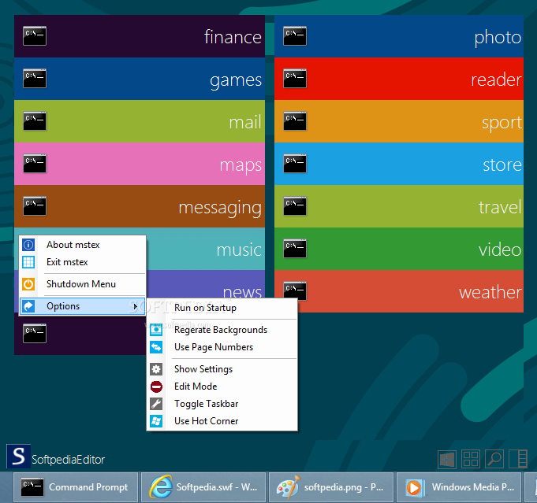Open the music tile label

tap(239, 250)
